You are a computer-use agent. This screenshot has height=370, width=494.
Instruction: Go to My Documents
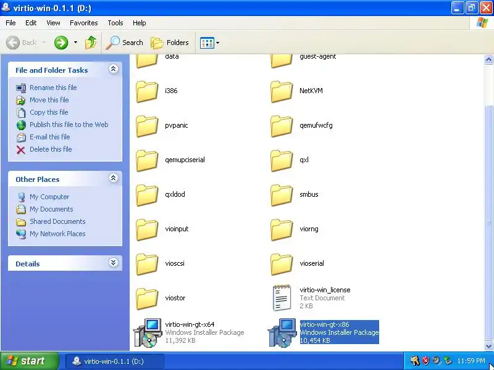[51, 209]
